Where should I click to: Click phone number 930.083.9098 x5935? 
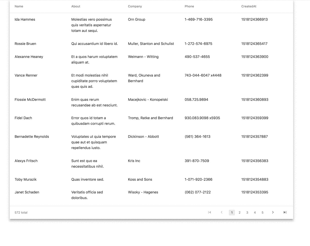tap(202, 118)
